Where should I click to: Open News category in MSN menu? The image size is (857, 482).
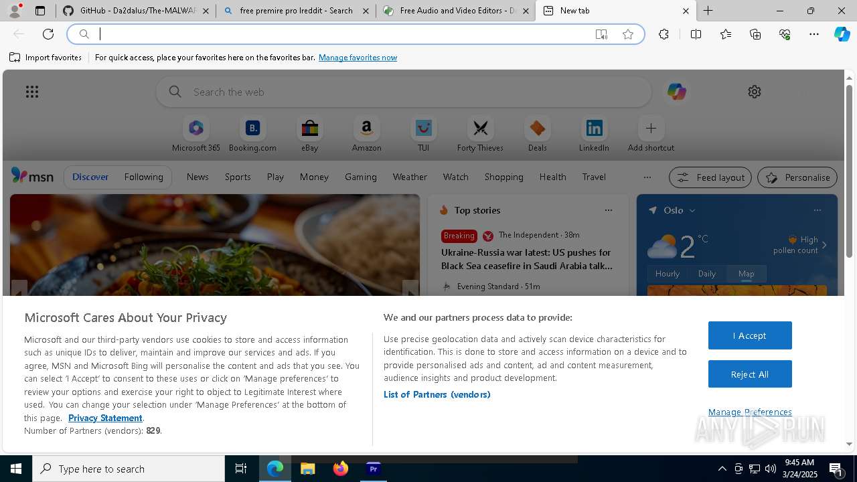[198, 177]
